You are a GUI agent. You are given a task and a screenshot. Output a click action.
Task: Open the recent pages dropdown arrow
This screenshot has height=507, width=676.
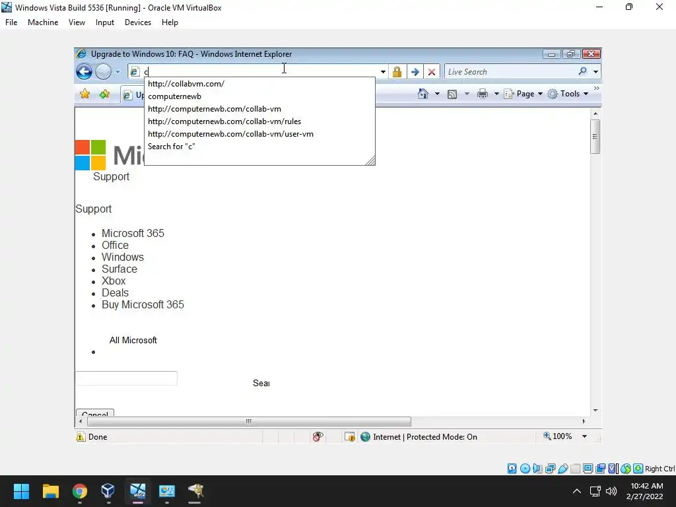point(118,72)
